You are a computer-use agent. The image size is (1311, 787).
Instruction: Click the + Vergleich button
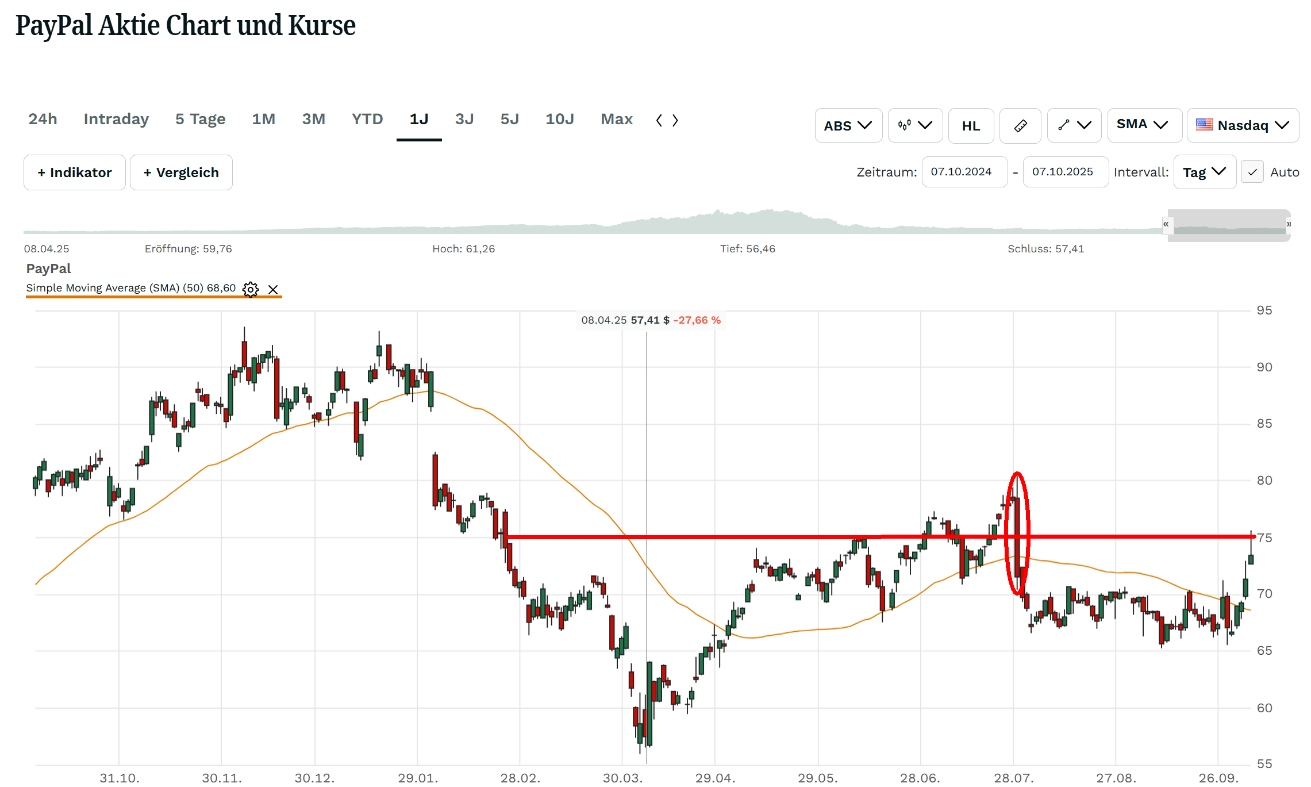coord(181,172)
